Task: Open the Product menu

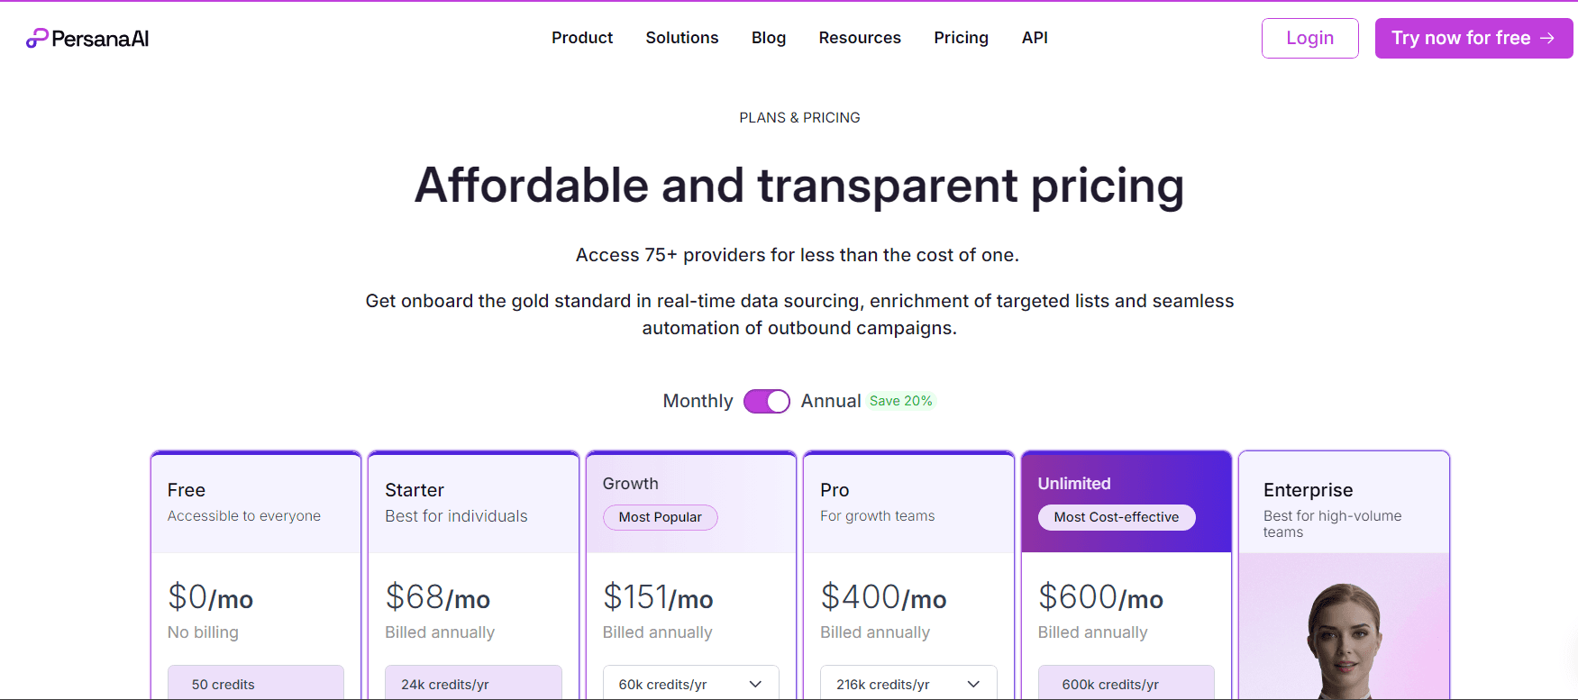Action: pos(582,38)
